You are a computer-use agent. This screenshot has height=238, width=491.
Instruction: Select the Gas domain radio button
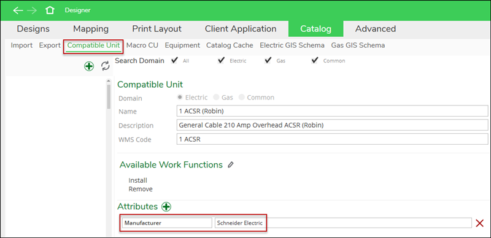(x=216, y=98)
